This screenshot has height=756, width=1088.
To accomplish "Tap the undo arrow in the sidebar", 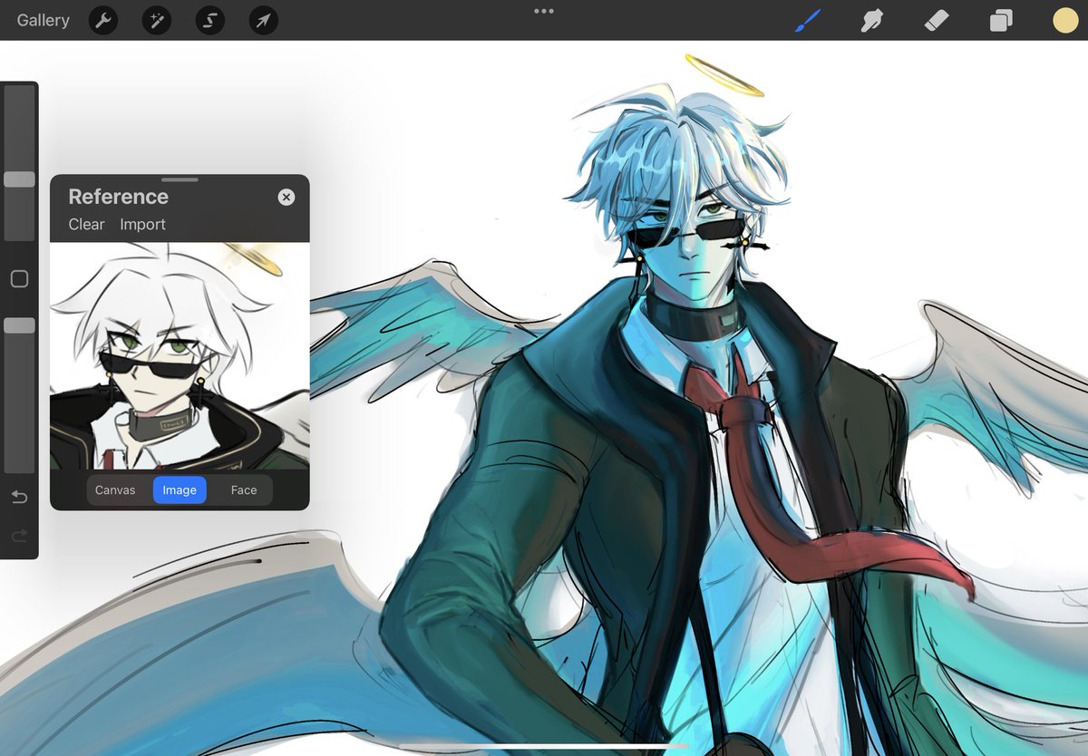I will coord(18,497).
